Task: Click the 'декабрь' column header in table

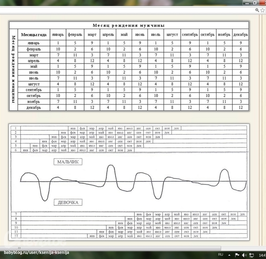Action: point(240,35)
